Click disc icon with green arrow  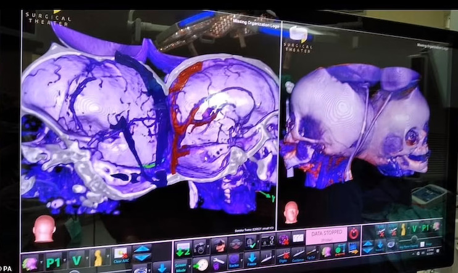click(202, 264)
